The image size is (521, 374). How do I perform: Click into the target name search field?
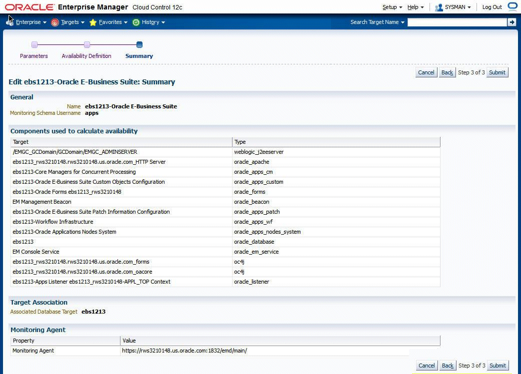click(457, 22)
